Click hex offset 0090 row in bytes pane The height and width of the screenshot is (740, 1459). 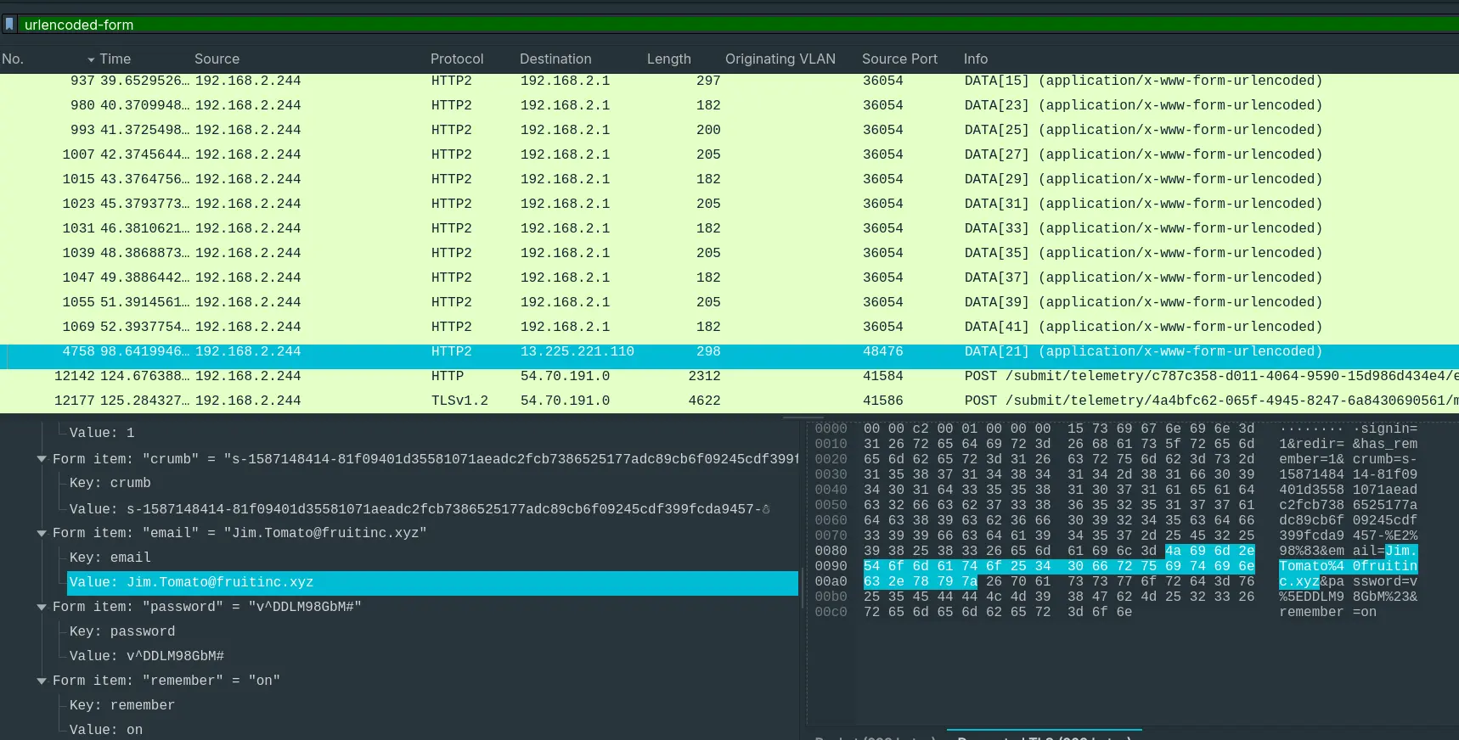pyautogui.click(x=831, y=566)
